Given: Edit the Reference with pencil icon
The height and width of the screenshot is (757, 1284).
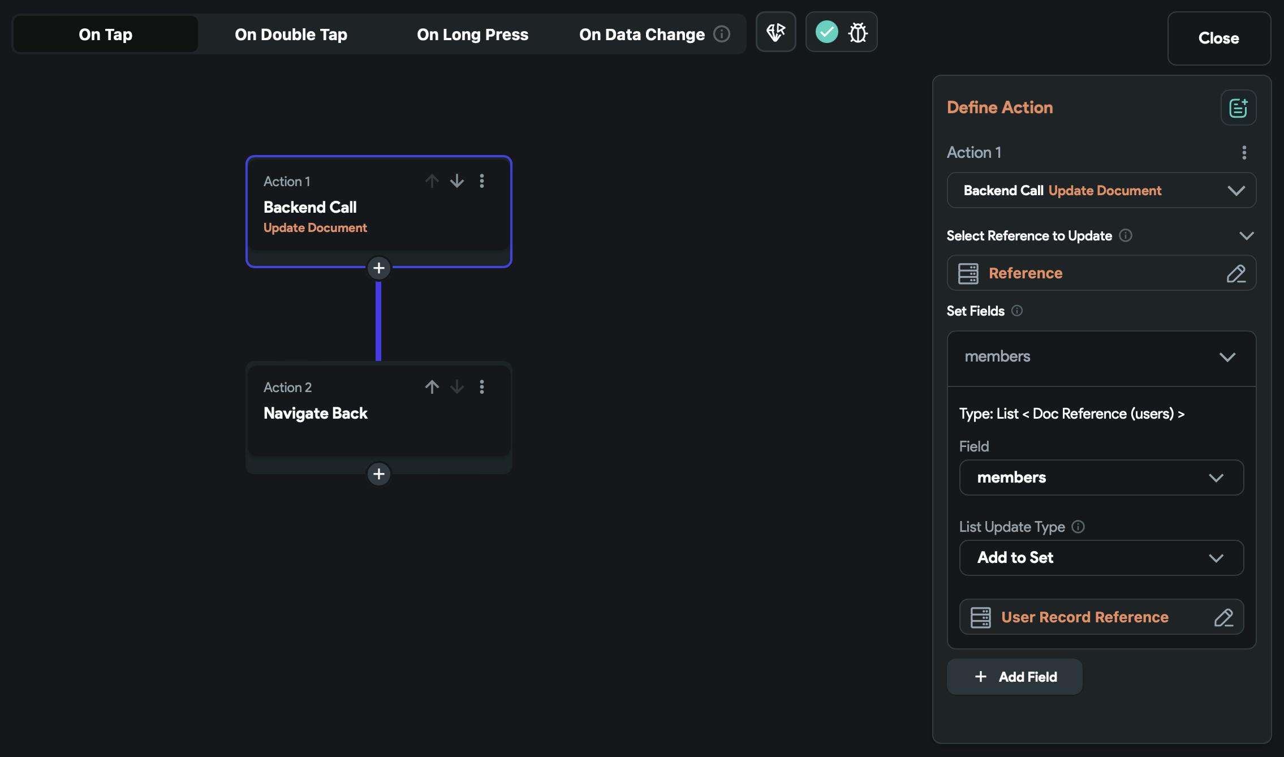Looking at the screenshot, I should click(x=1236, y=273).
